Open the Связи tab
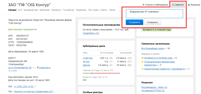The width and height of the screenshot is (201, 94). coord(112,10)
